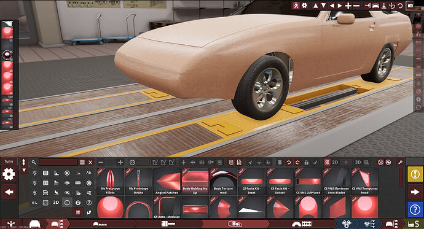Select the CS VNS LMP Vent fixture
Viewport: 424px width, 229px height.
tap(308, 181)
